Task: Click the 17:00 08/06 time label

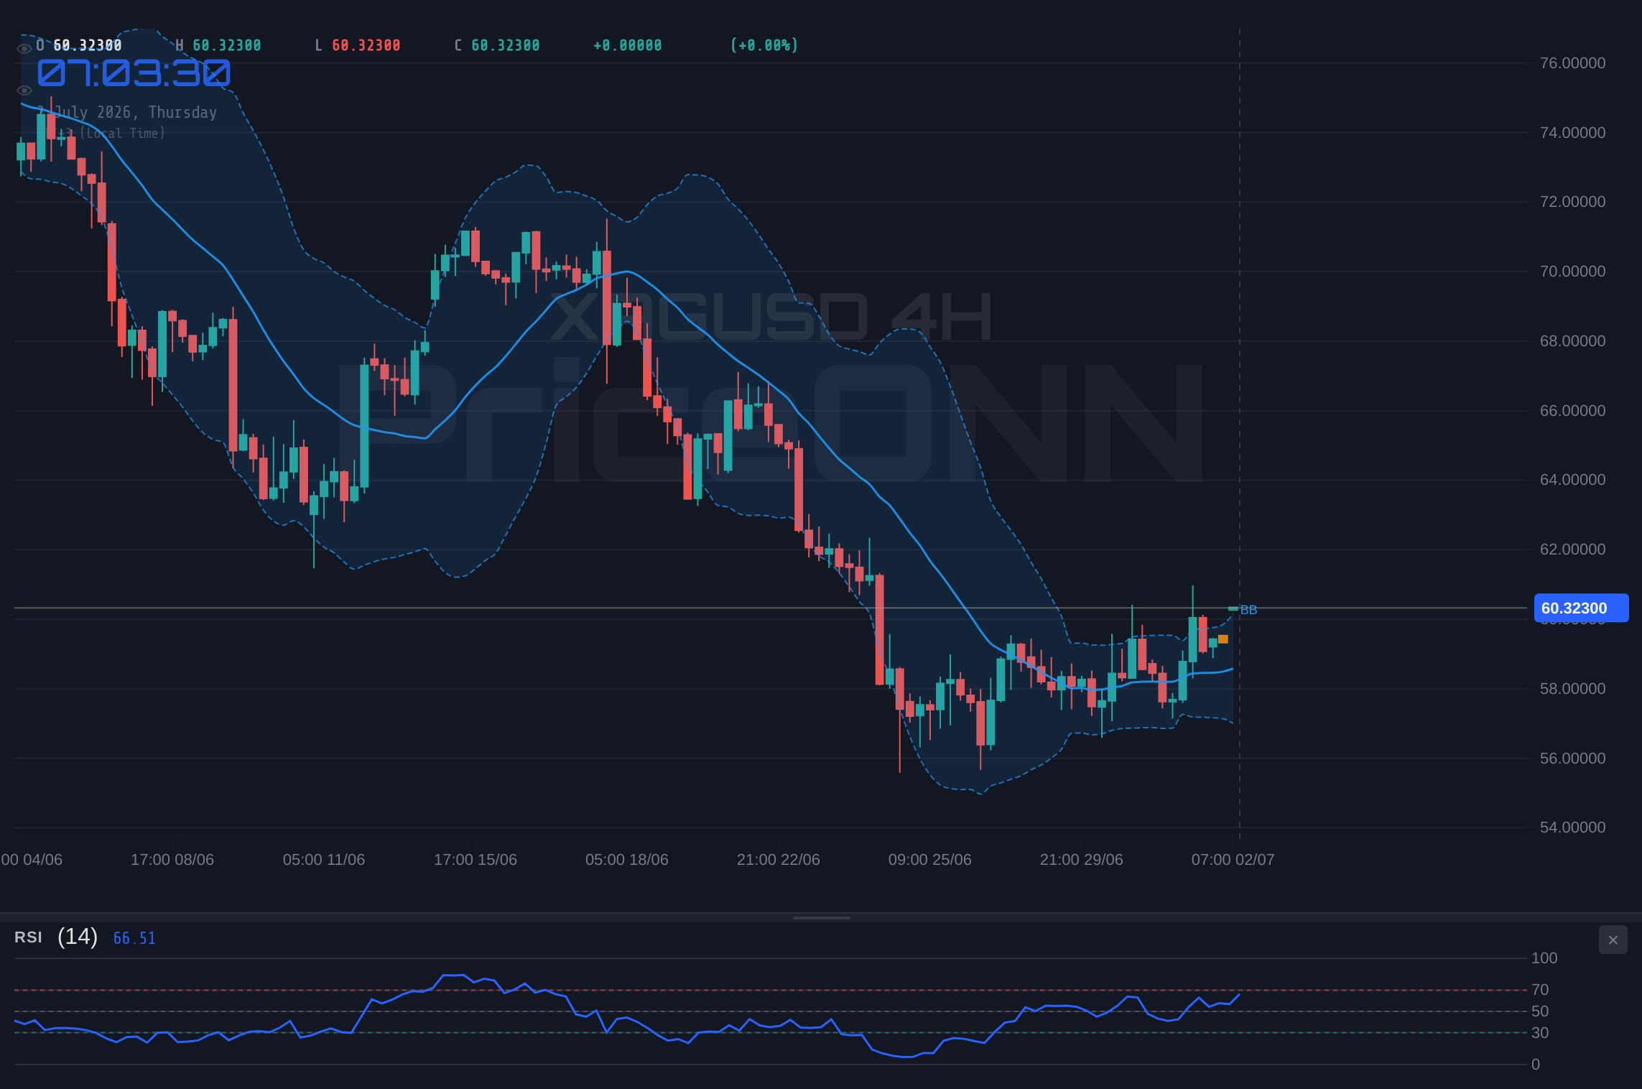Action: 172,860
